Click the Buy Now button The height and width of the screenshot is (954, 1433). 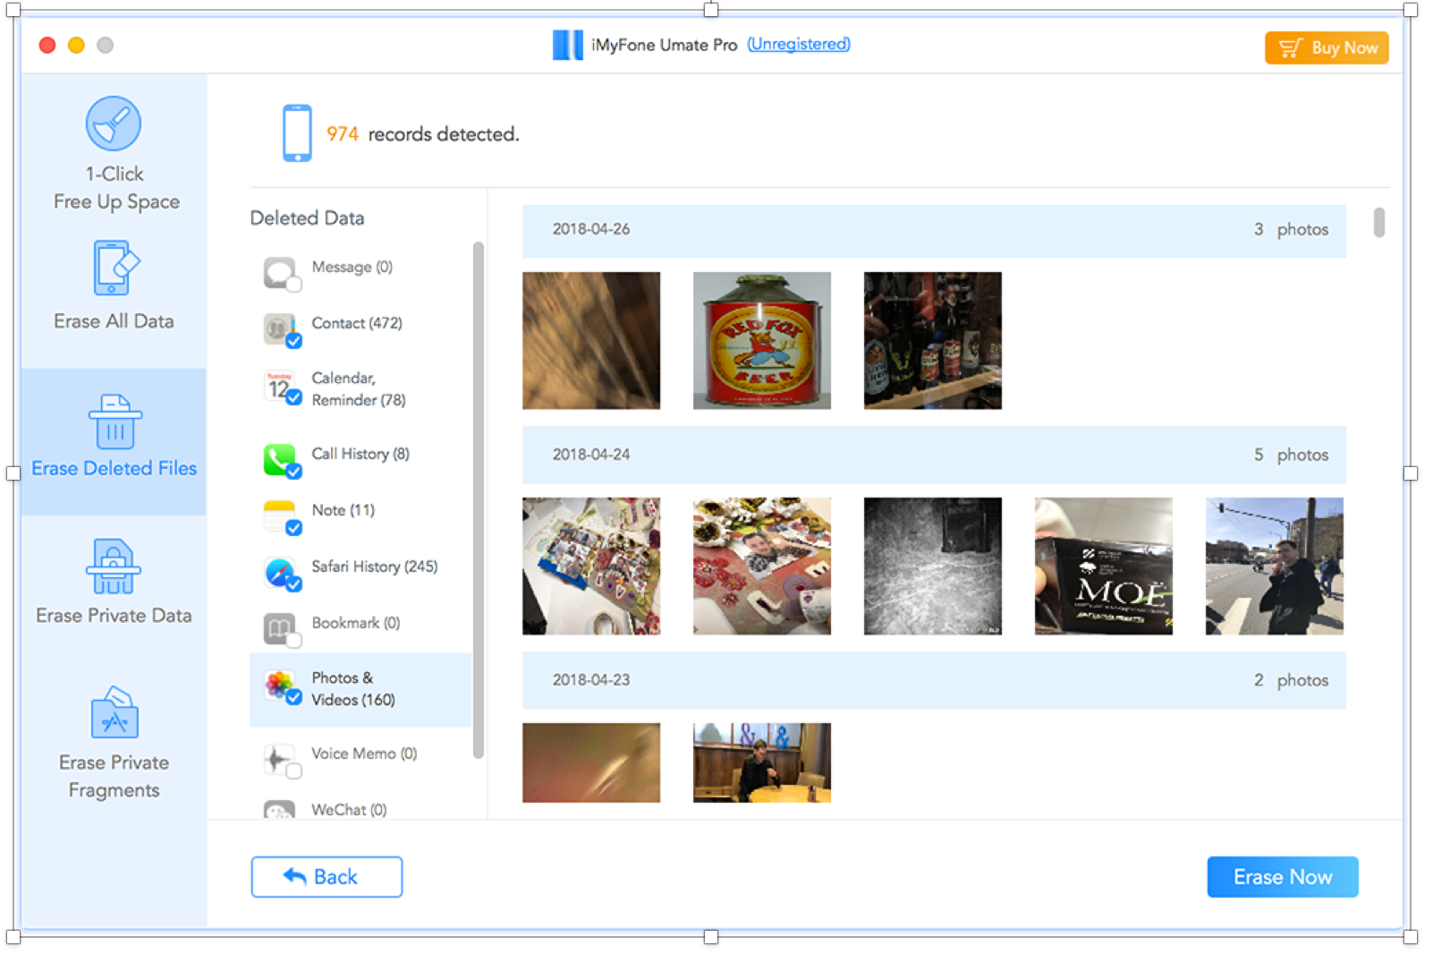point(1327,47)
